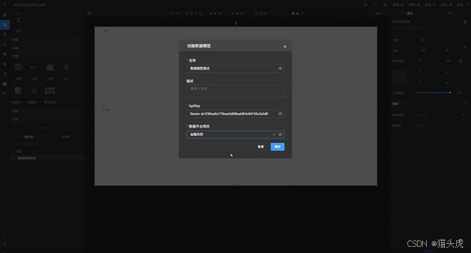Select the 列表 list component
Viewport: 471px width, 253px height.
(x=50, y=71)
